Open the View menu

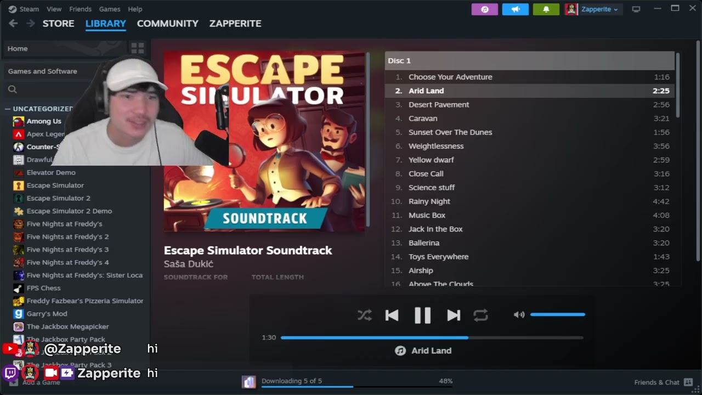(x=54, y=9)
